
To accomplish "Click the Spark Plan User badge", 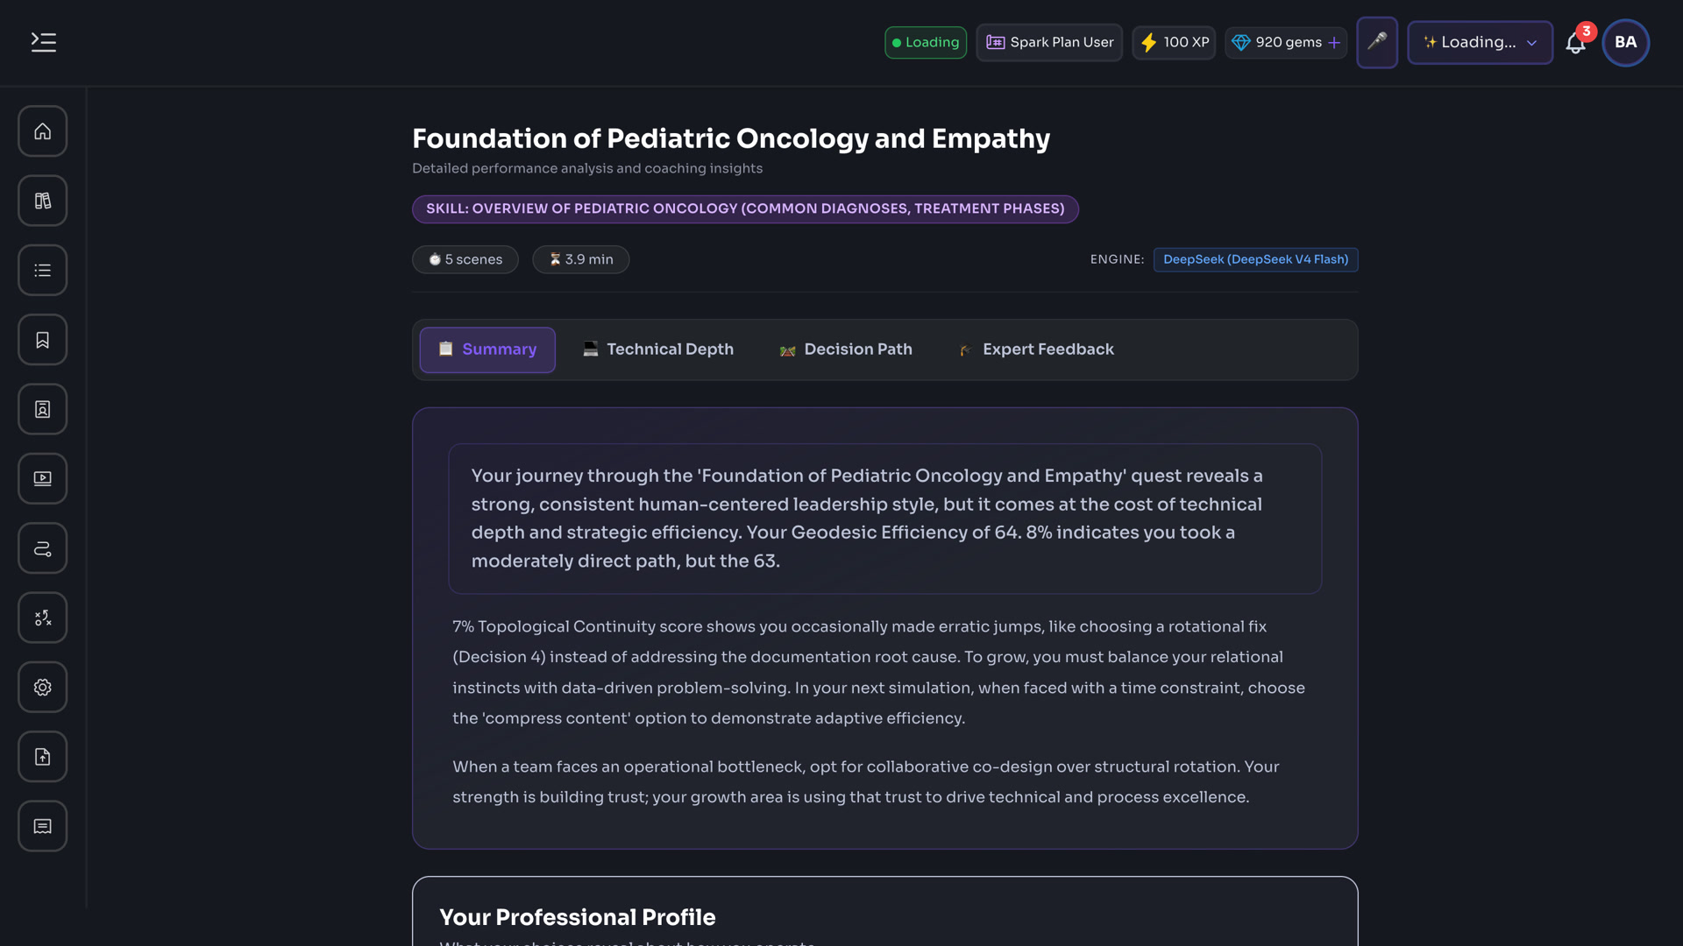I will coord(1049,42).
